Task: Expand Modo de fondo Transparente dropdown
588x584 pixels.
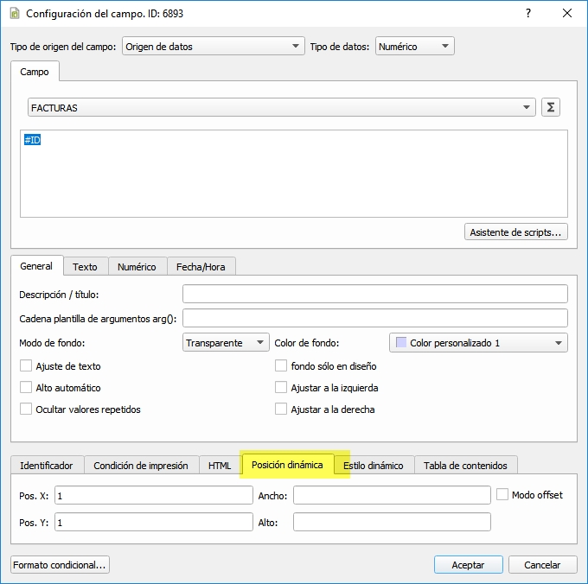Action: pyautogui.click(x=227, y=343)
